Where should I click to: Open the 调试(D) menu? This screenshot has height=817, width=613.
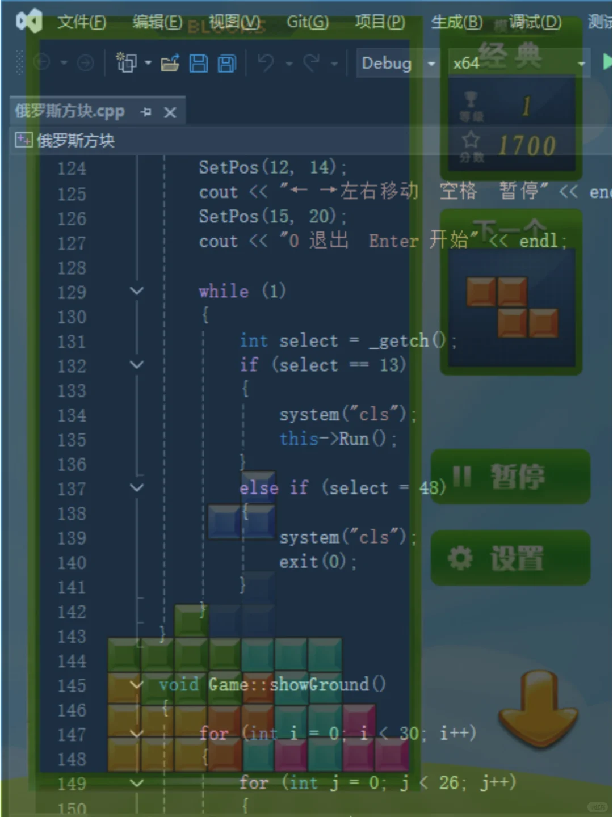535,22
